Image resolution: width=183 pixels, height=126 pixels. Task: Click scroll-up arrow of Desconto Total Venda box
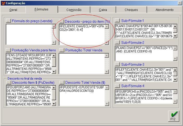point(107,87)
